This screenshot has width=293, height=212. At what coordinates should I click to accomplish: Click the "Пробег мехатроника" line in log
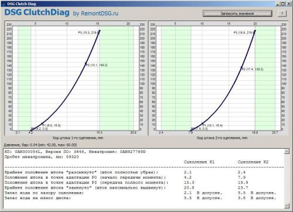click(x=42, y=157)
